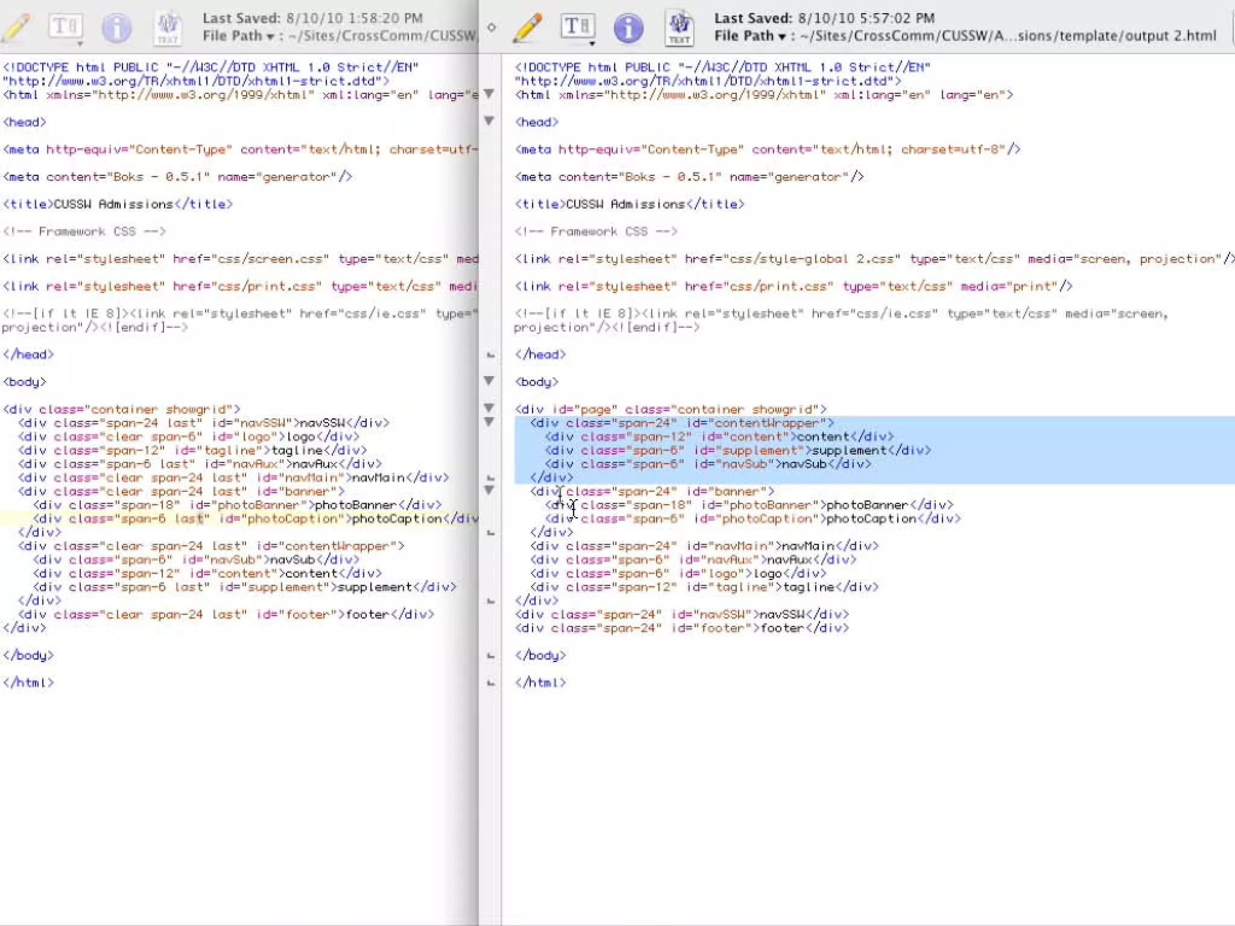Open Text Options icon in right window
The width and height of the screenshot is (1235, 926).
click(x=577, y=28)
